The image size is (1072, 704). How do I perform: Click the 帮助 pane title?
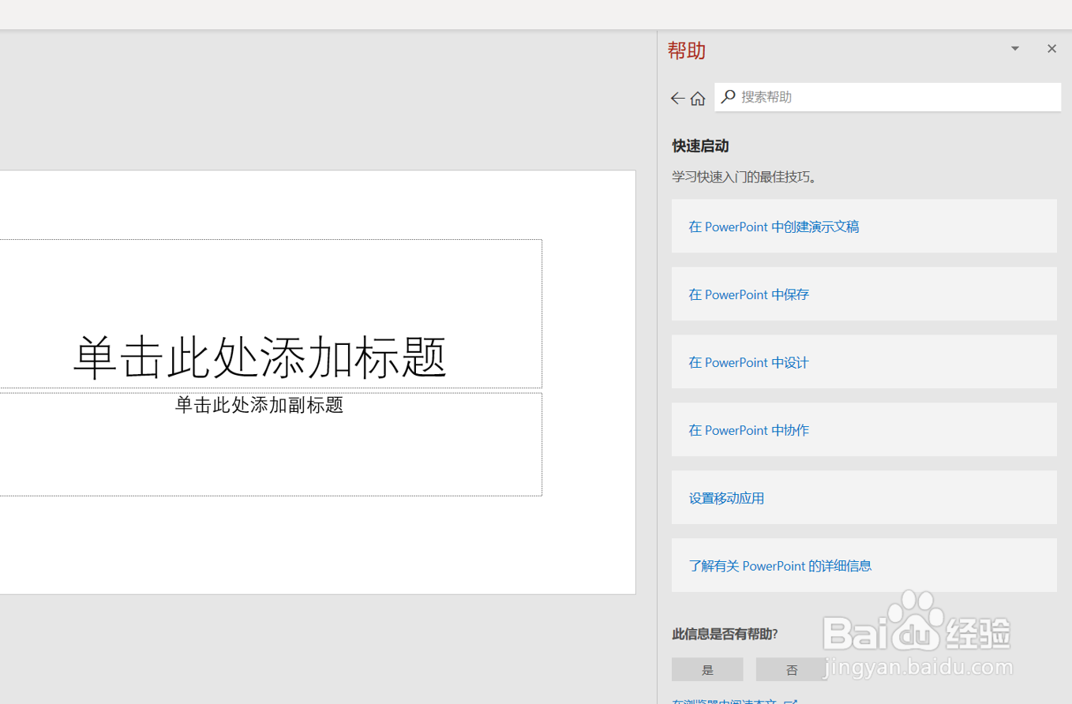pos(687,51)
